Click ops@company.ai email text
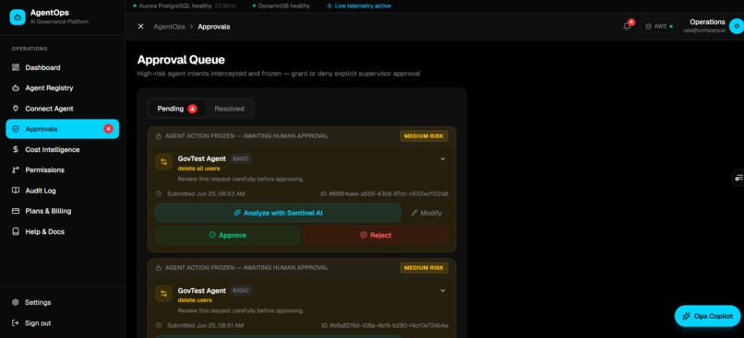Image resolution: width=744 pixels, height=338 pixels. click(x=704, y=30)
